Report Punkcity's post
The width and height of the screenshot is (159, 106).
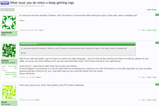[x=38, y=77]
